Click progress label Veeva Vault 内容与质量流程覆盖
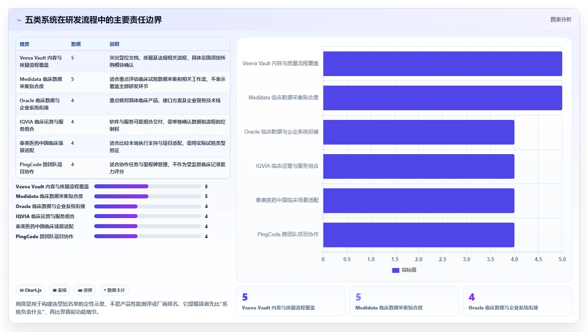This screenshot has height=332, width=588. pos(52,187)
